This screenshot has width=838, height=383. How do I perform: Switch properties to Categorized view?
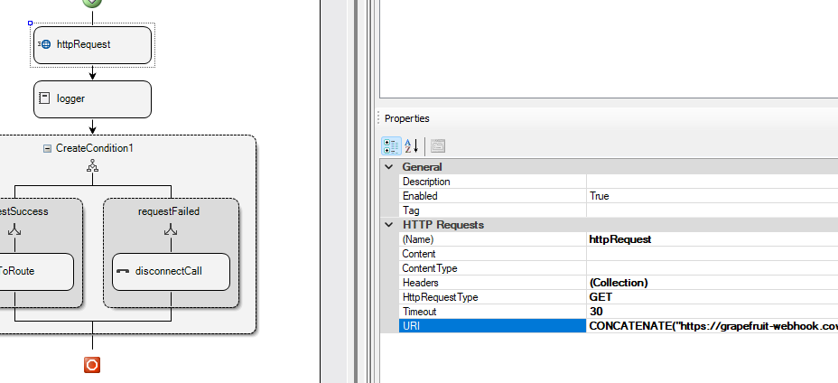[391, 145]
